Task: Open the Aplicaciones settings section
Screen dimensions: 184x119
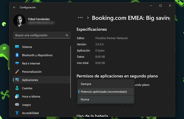Action: (x=30, y=80)
